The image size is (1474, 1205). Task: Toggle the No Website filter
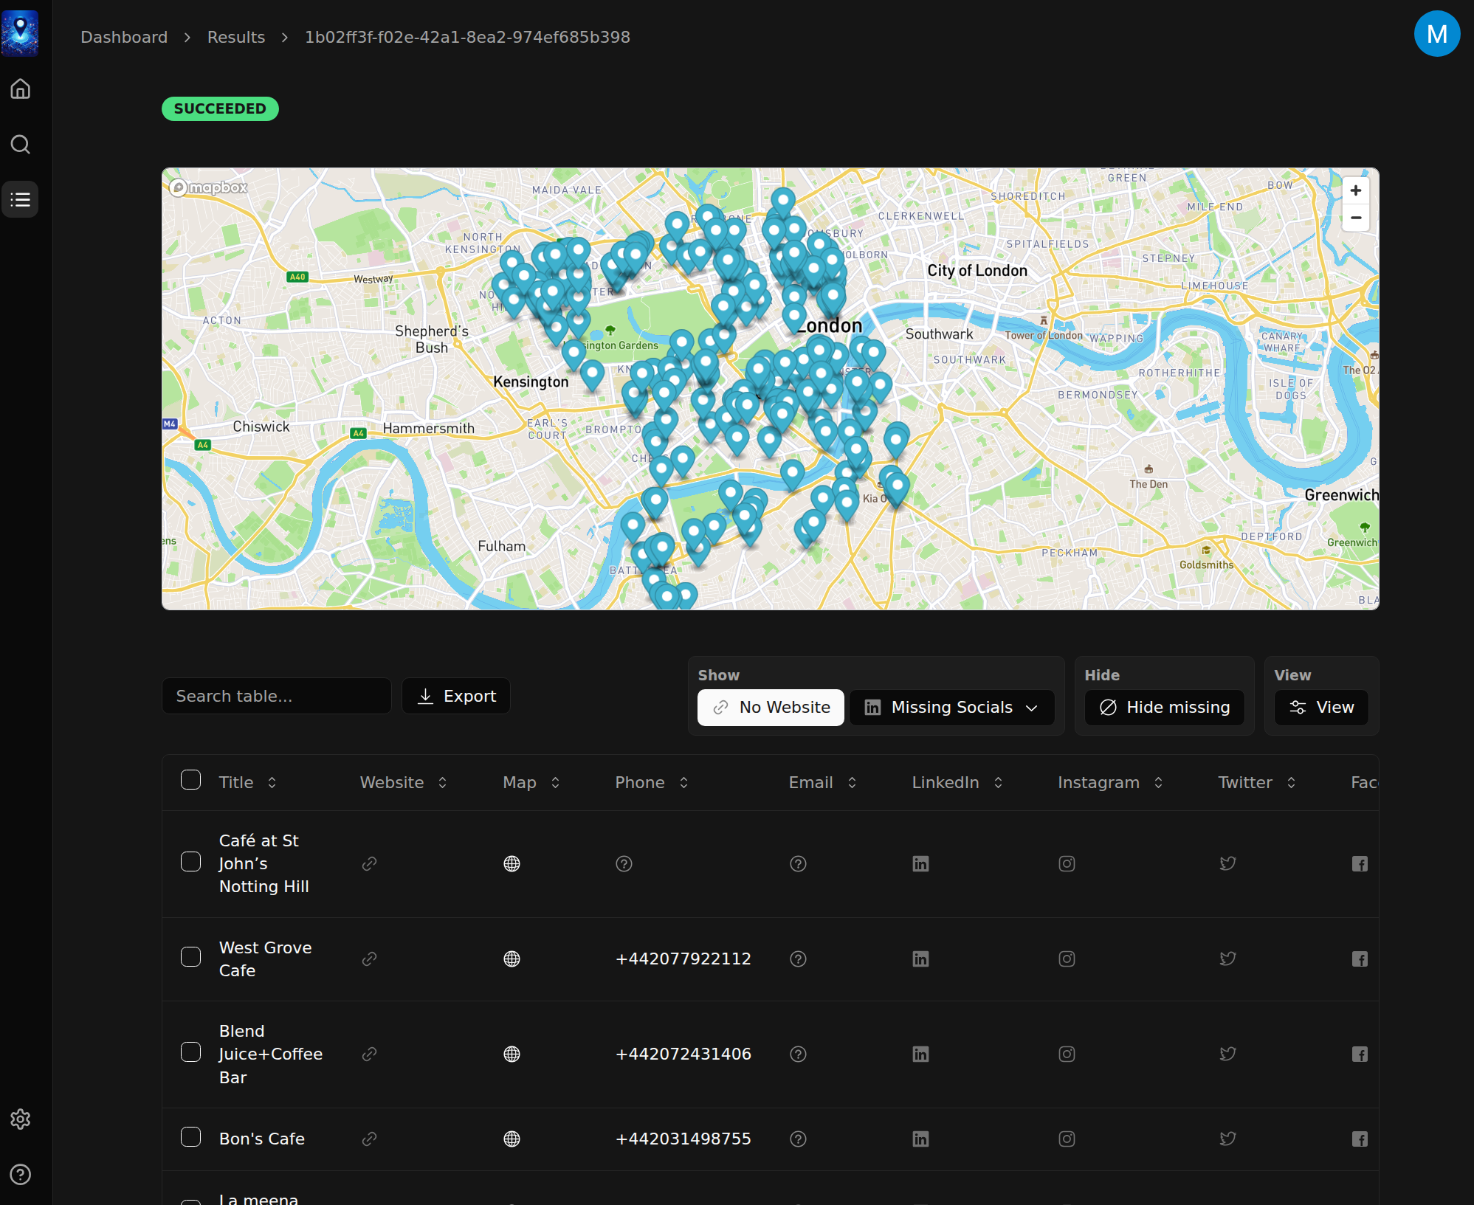point(771,707)
